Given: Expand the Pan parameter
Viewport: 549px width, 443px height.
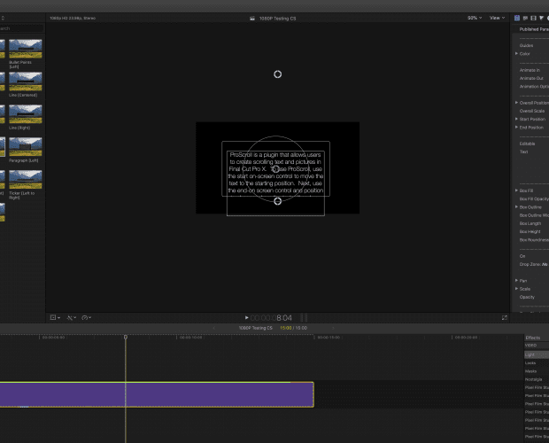Looking at the screenshot, I should (516, 281).
